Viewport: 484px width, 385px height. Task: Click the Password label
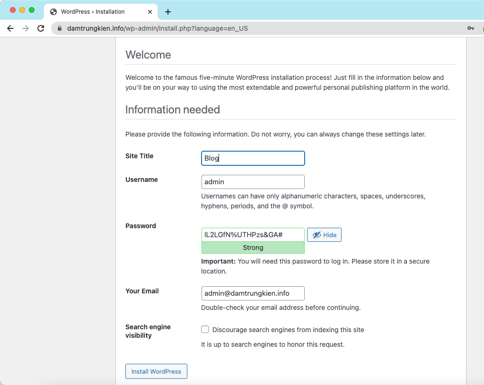pyautogui.click(x=141, y=226)
